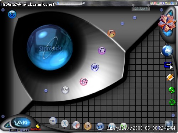Open the silver CD-ROM disc icon

point(65,90)
